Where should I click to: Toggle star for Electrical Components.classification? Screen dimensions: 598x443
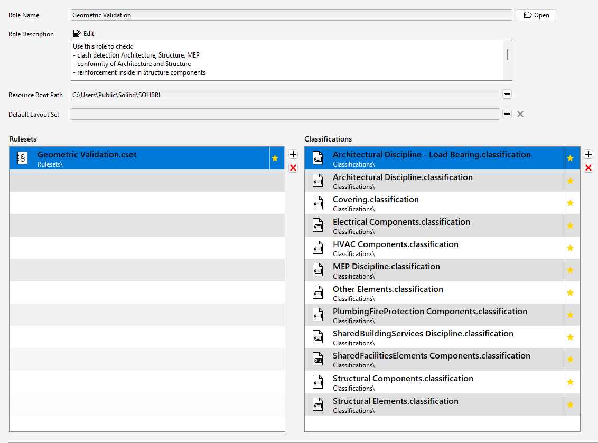(x=570, y=225)
